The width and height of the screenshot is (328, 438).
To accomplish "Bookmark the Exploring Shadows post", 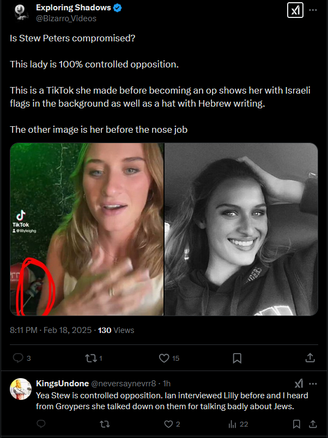I will 237,357.
